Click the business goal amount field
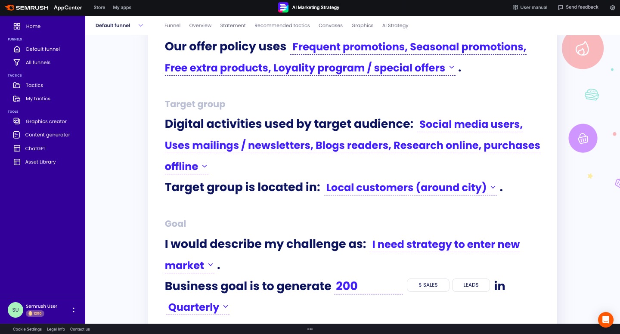 click(368, 286)
